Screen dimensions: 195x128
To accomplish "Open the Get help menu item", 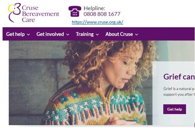I will click(15, 34).
